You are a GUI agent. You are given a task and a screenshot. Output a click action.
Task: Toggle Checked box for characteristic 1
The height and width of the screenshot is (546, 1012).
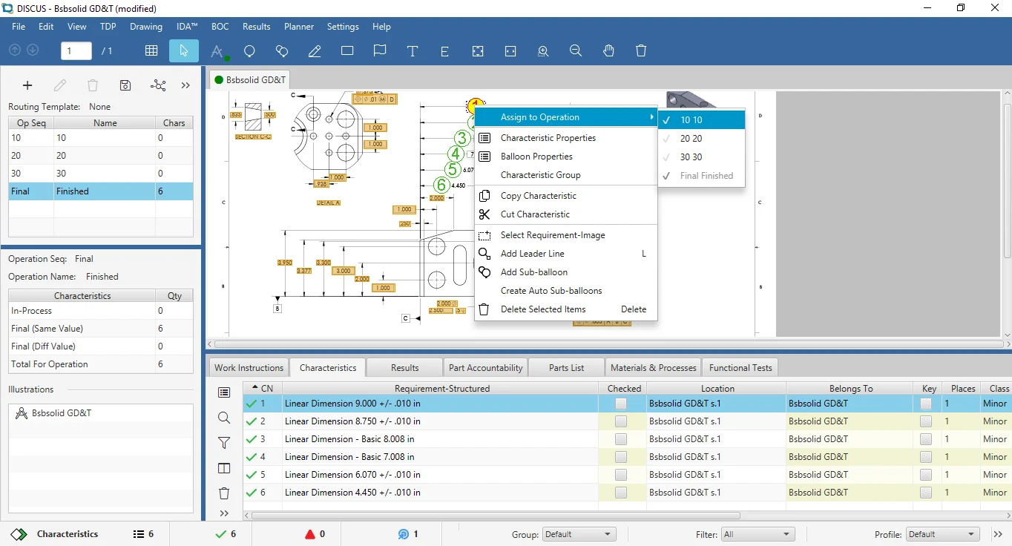621,404
